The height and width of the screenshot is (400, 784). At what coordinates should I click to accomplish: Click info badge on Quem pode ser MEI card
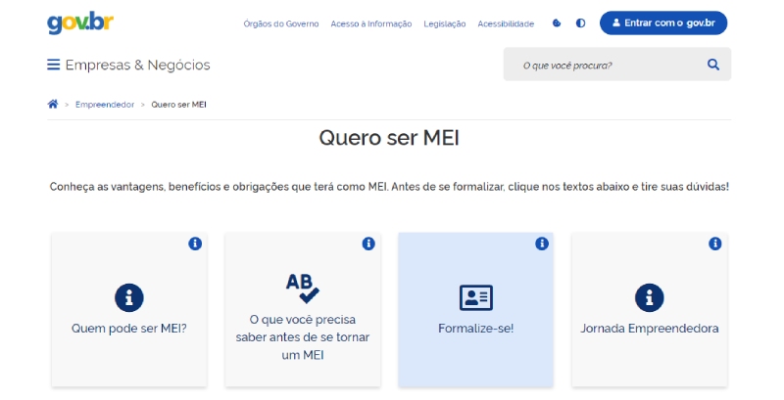pyautogui.click(x=195, y=244)
